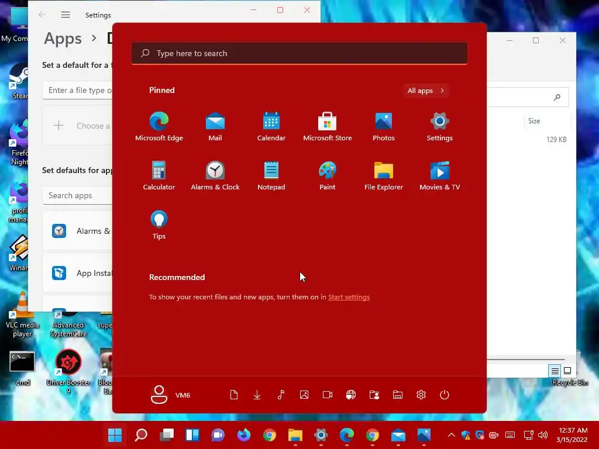This screenshot has height=449, width=599.
Task: Click the Power button in Start menu
Action: (445, 395)
